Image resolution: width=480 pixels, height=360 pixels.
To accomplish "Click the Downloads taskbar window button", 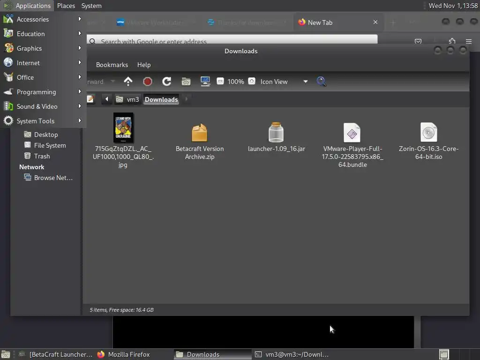I will 212,354.
